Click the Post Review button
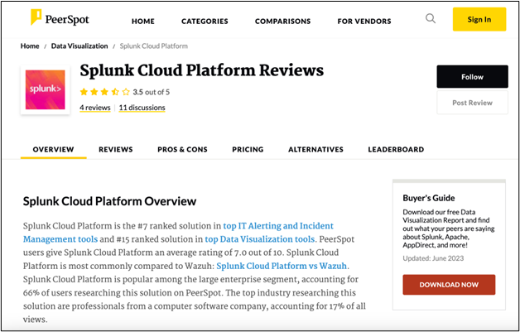This screenshot has width=520, height=332. (x=472, y=103)
